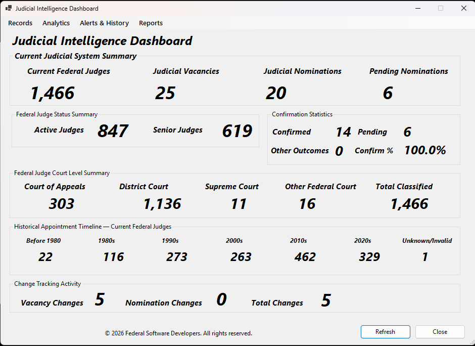
Task: Click the Total Classified value 1,466
Action: [409, 204]
